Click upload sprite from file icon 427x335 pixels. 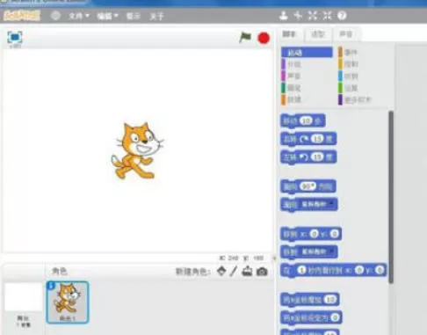(247, 272)
